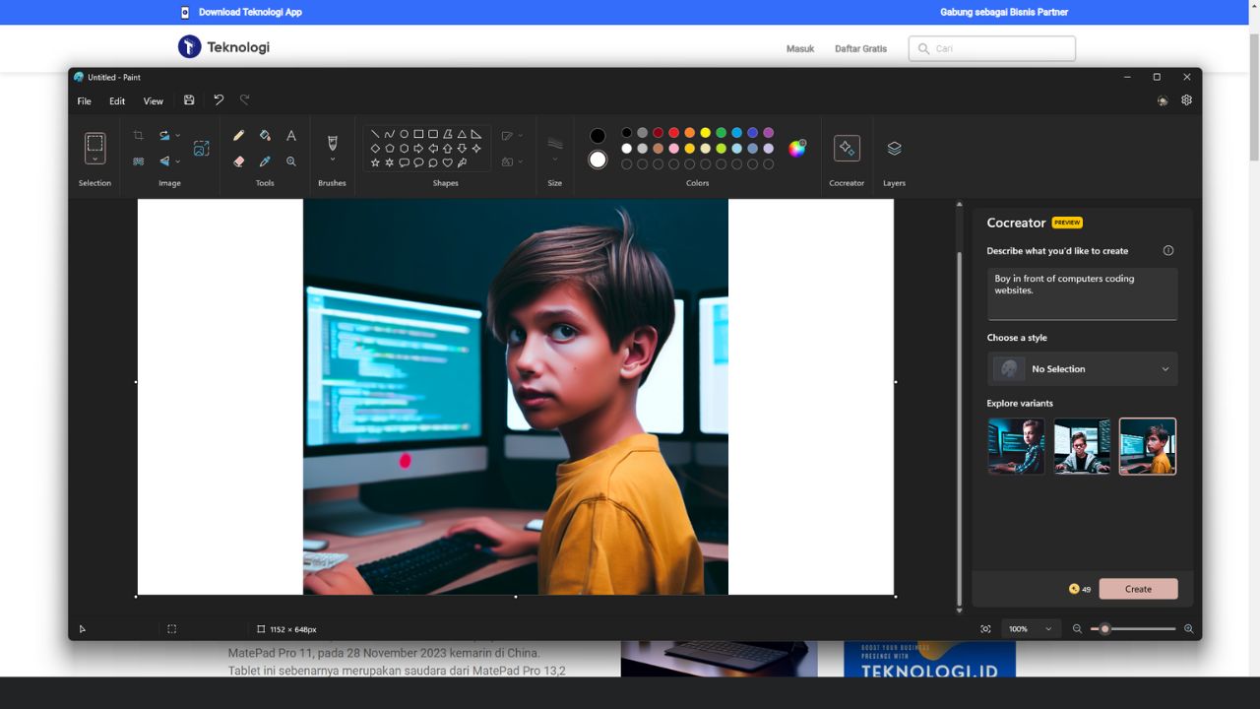The height and width of the screenshot is (709, 1260).
Task: Open the Cocreator panel icon
Action: point(847,150)
